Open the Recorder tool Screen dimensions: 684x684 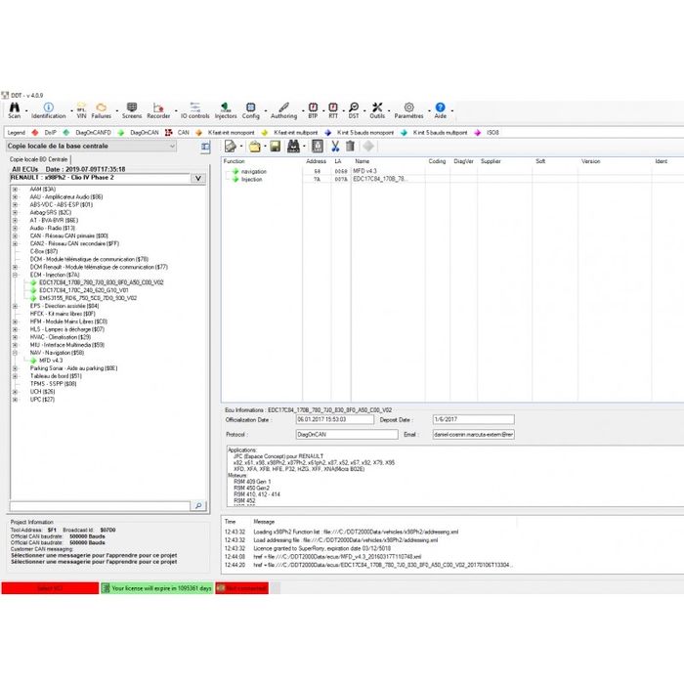tap(158, 110)
